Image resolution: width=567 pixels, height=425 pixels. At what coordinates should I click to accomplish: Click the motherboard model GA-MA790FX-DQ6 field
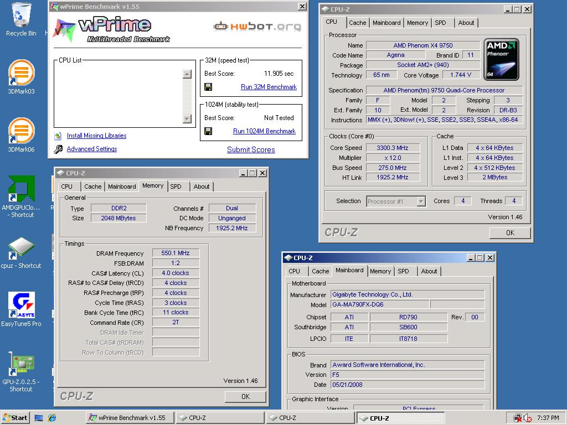380,304
